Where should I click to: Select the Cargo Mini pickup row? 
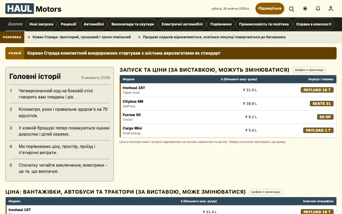tap(228, 130)
